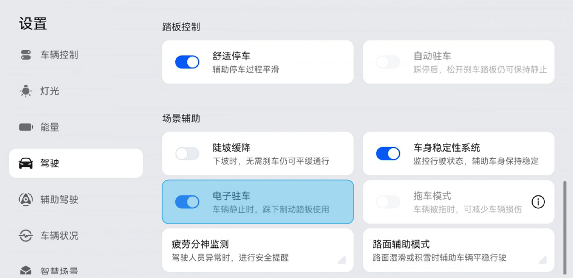This screenshot has height=278, width=573.
Task: Turn off 车身稳定性系统 stability toggle
Action: 388,154
